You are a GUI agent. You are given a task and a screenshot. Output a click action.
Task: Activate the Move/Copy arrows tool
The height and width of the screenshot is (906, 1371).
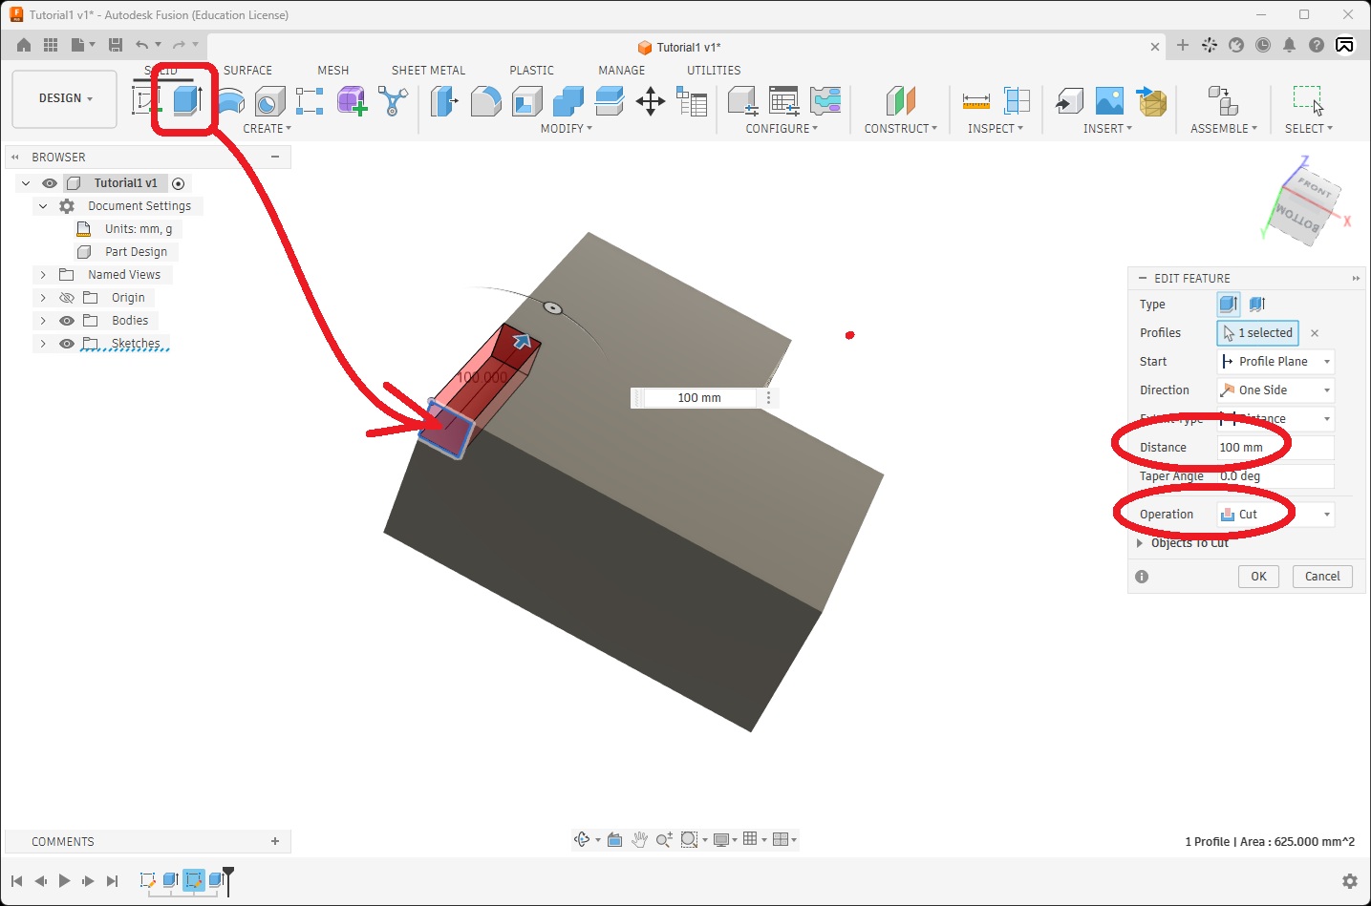pos(651,101)
